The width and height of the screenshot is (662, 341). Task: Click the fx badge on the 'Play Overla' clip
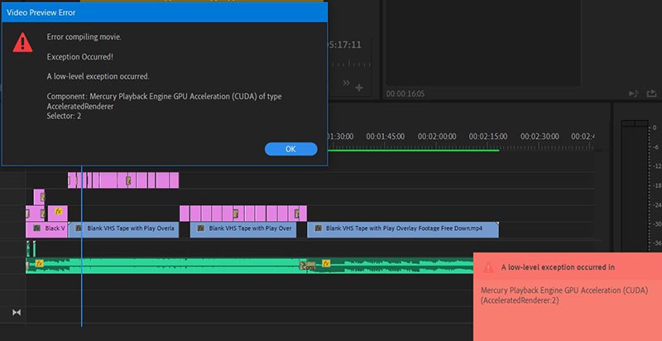[x=79, y=228]
